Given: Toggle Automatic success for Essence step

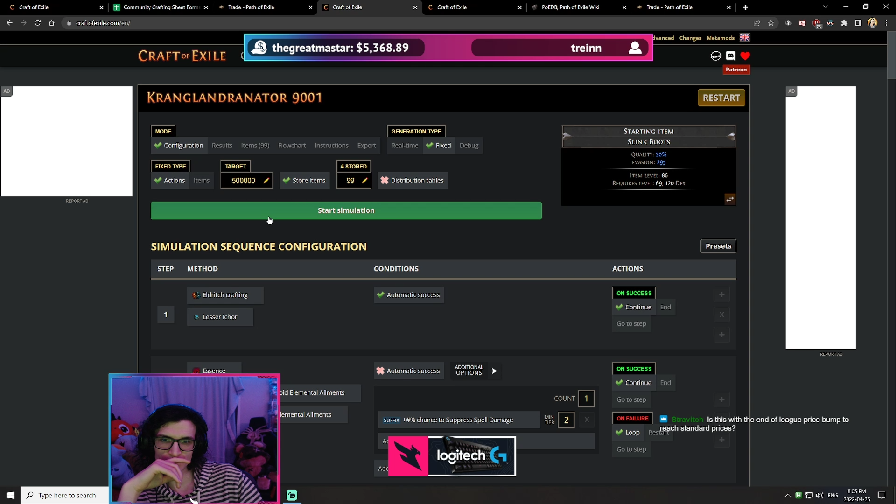Looking at the screenshot, I should (x=408, y=371).
